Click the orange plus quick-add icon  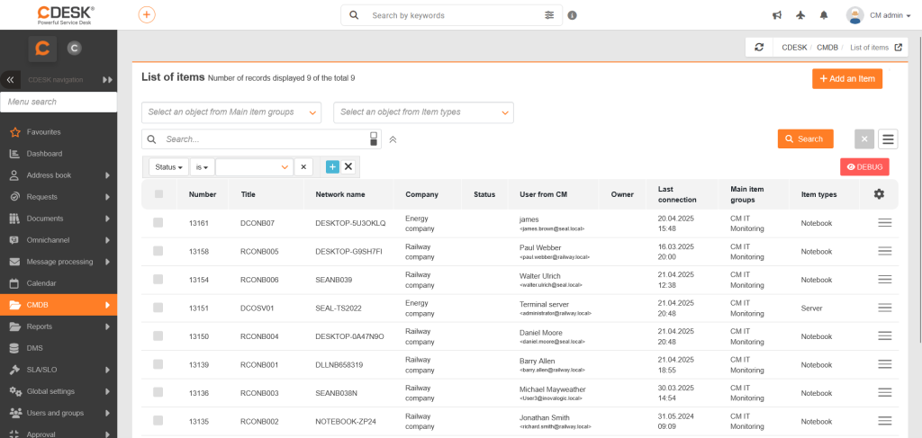147,14
